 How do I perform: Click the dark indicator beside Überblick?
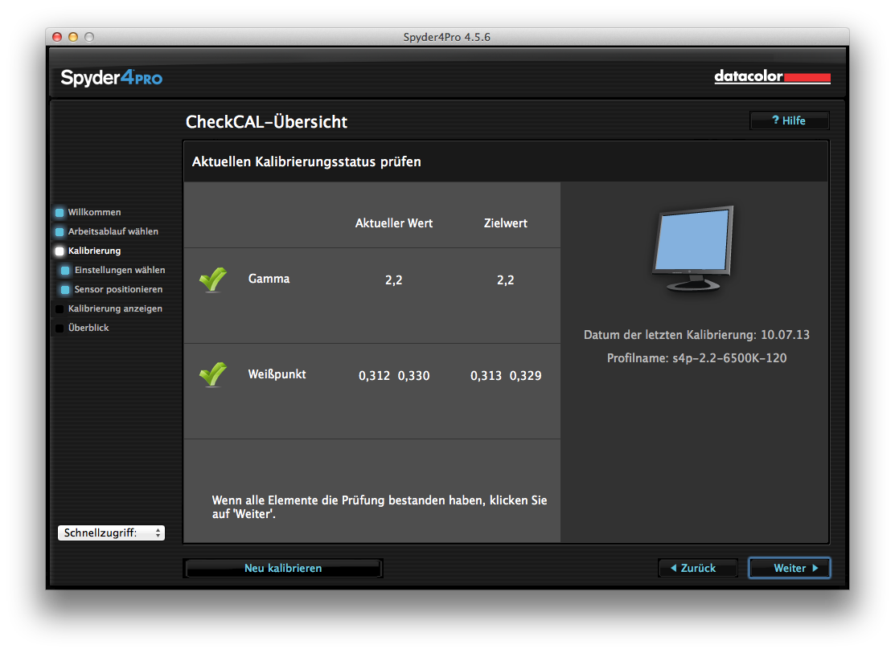pyautogui.click(x=60, y=329)
